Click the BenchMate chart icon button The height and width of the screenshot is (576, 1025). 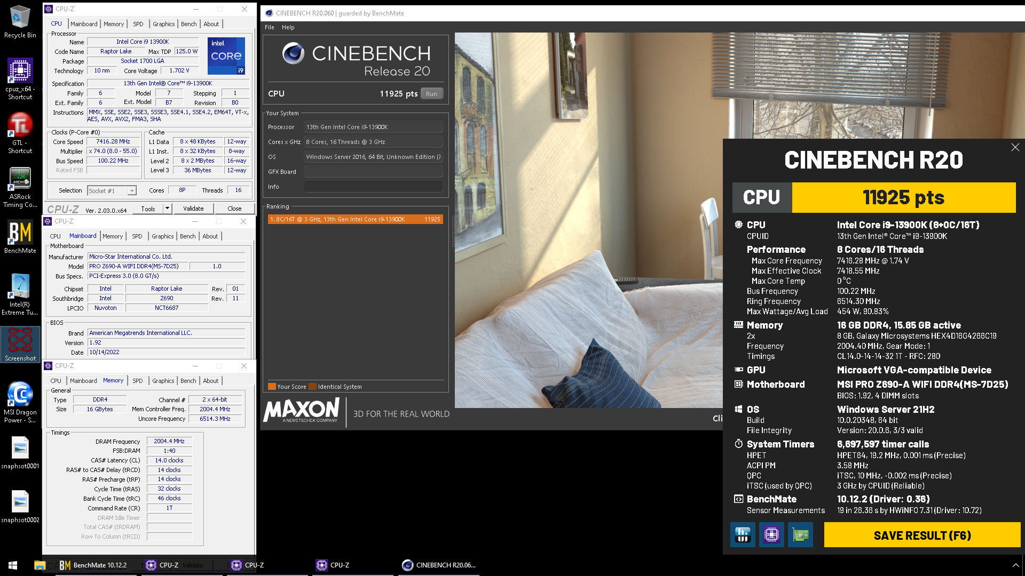[743, 534]
